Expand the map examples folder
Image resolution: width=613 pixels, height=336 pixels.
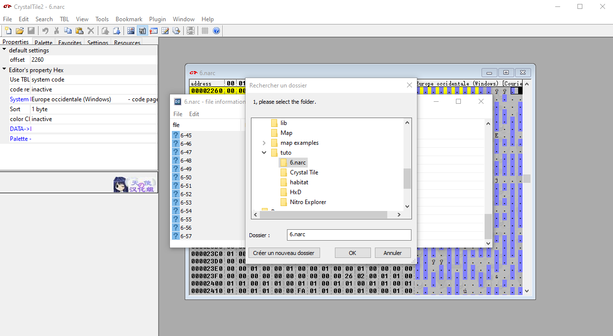[x=264, y=143]
